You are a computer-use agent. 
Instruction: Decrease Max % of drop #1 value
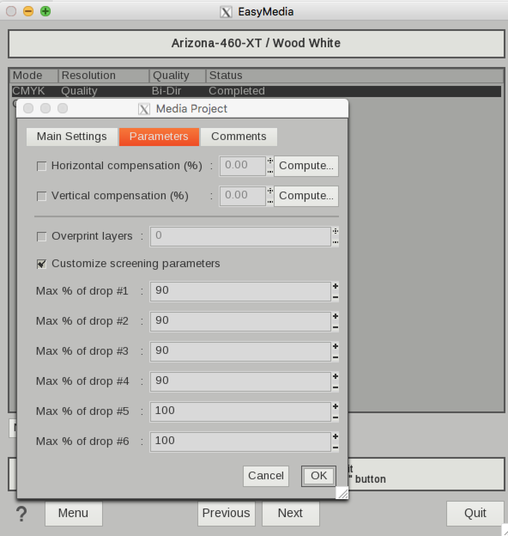(x=336, y=297)
